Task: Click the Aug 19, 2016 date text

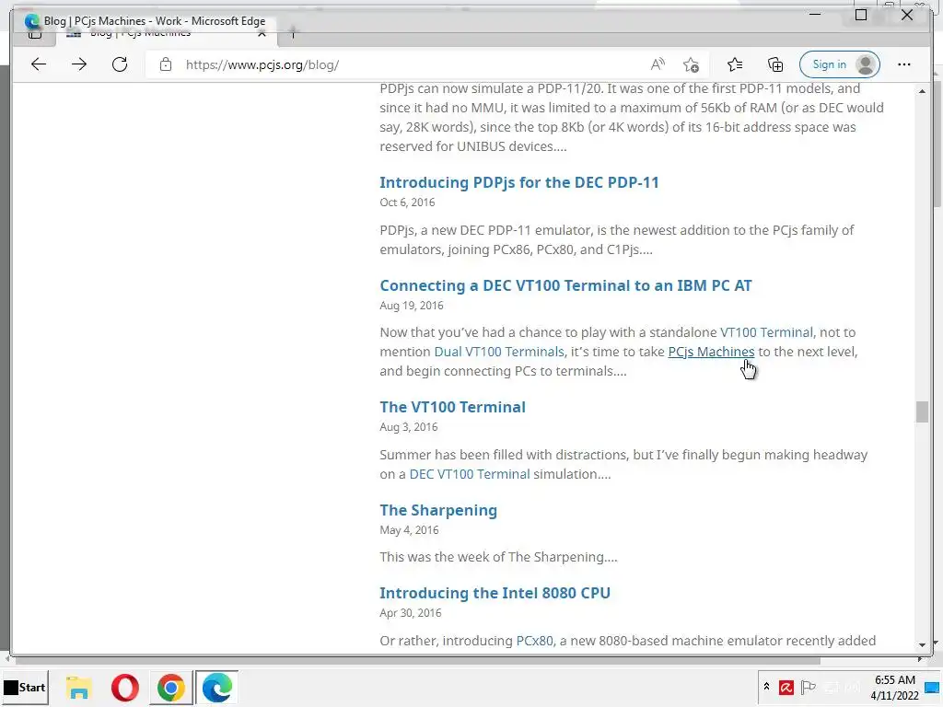Action: 412,306
